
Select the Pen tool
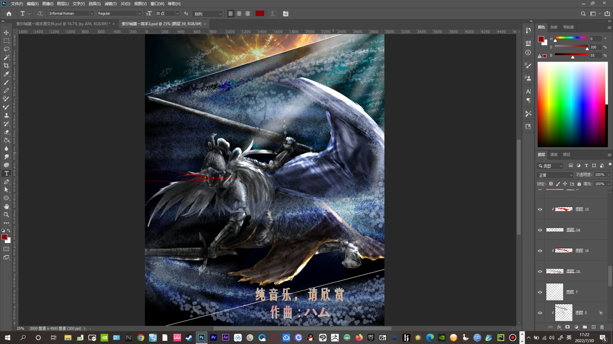coord(6,182)
